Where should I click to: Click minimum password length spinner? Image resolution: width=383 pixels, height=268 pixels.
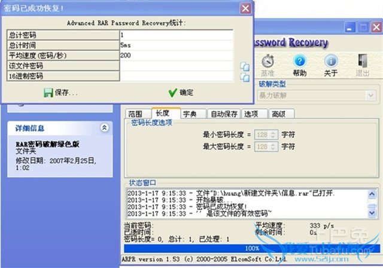[273, 135]
